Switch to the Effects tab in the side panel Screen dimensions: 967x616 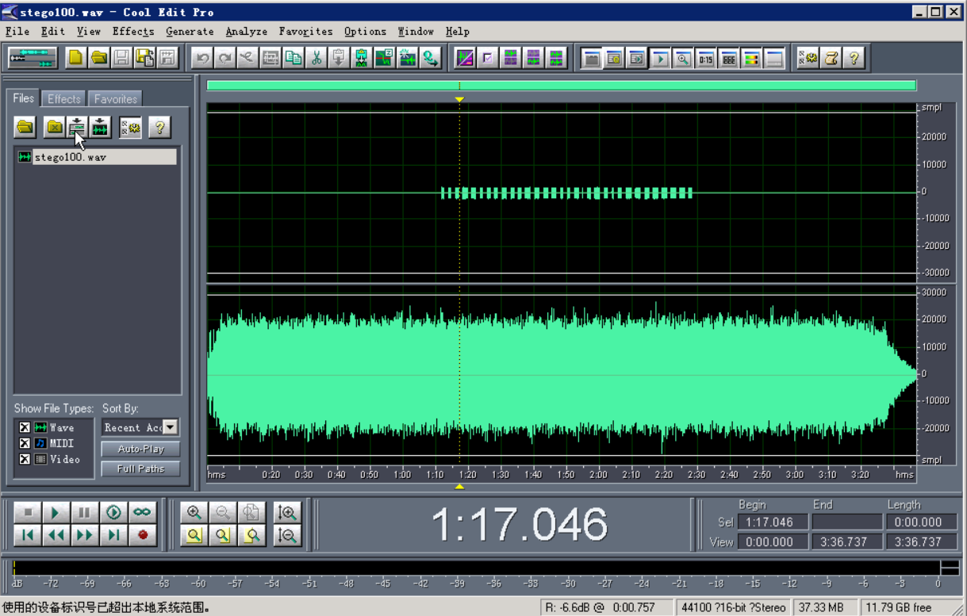63,99
